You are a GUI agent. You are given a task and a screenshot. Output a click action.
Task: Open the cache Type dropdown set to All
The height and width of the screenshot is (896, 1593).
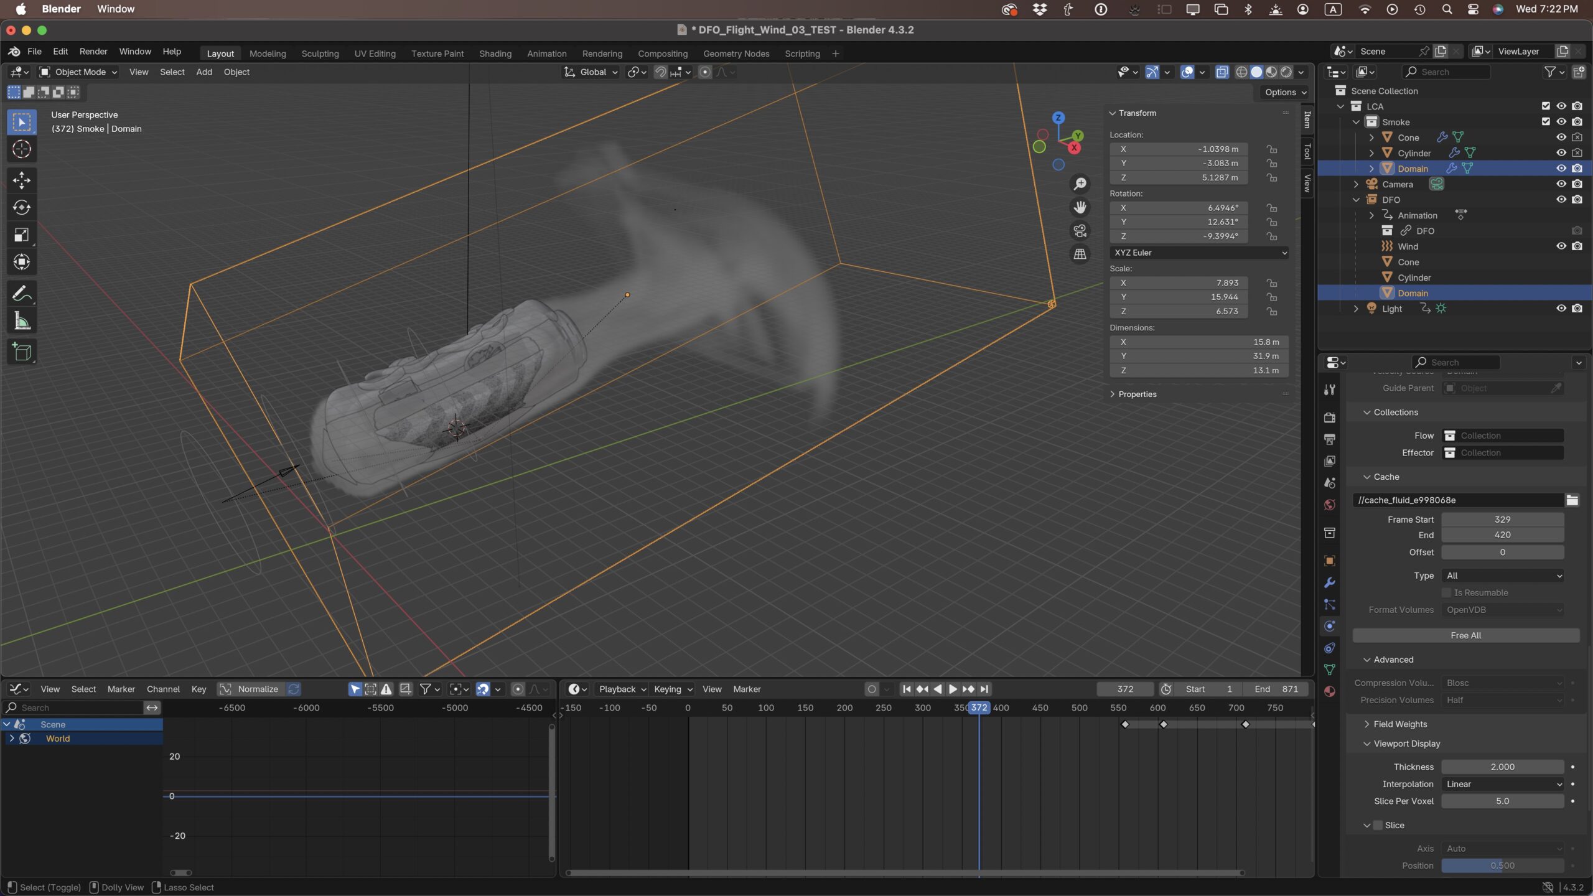(1503, 576)
